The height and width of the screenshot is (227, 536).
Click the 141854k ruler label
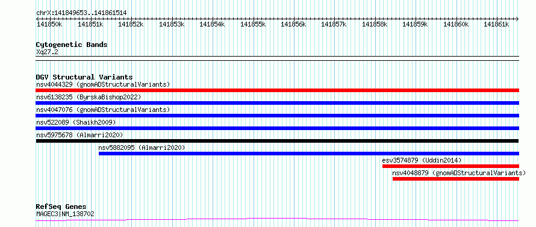(212, 24)
